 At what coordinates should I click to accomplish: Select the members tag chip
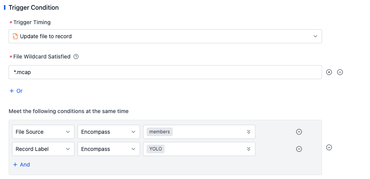pos(159,132)
